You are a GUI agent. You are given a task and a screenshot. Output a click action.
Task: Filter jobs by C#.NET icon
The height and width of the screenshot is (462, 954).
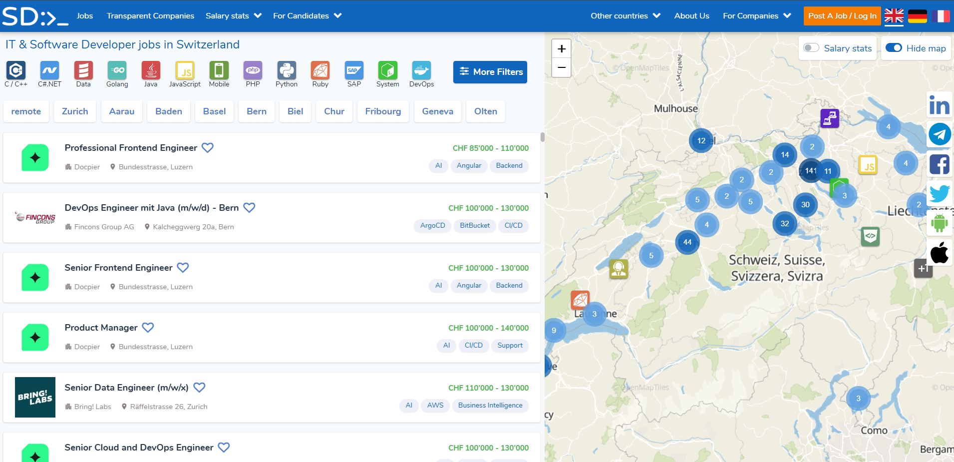tap(49, 70)
